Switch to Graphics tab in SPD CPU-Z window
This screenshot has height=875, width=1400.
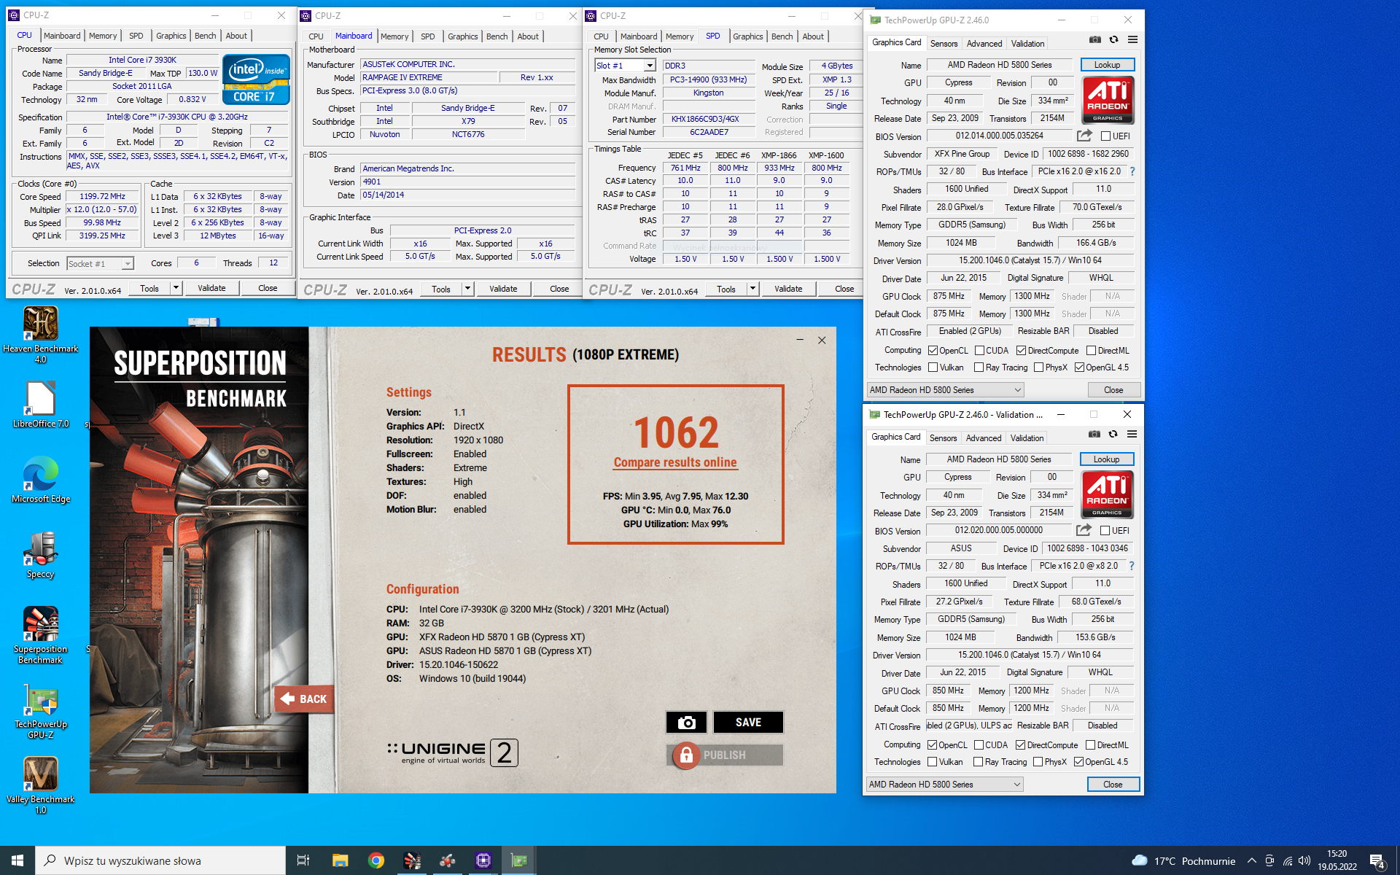click(x=747, y=36)
